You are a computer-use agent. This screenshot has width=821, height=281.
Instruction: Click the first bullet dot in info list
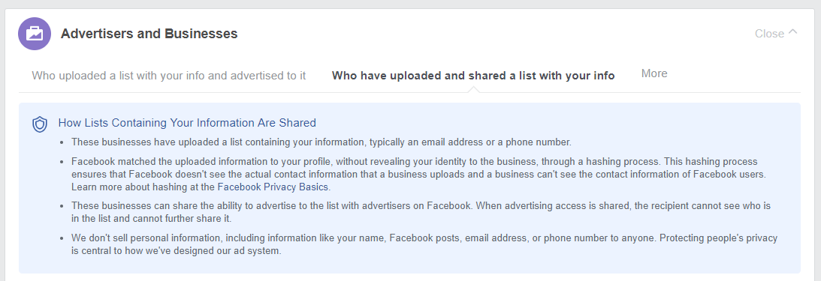62,142
